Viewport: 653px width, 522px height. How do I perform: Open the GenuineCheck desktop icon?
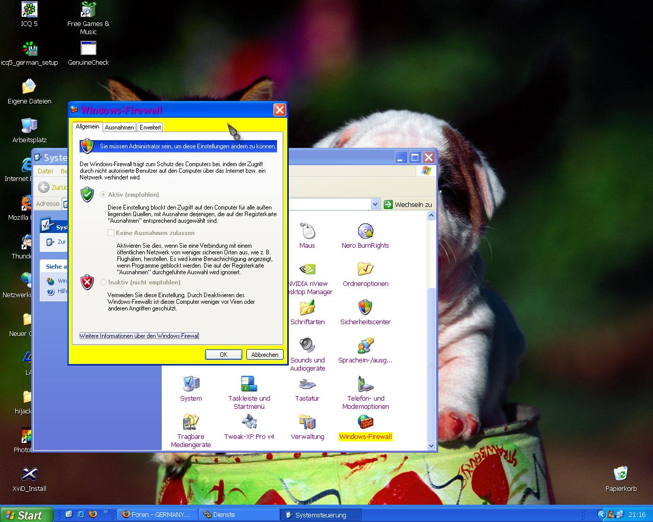(x=88, y=49)
